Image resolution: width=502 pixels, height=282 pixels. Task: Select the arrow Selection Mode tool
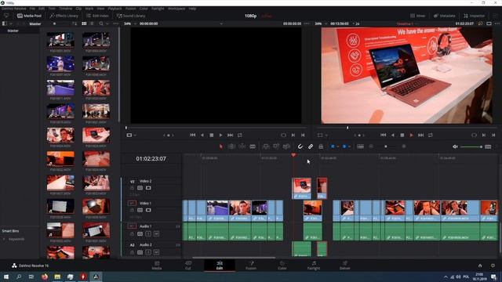point(221,146)
